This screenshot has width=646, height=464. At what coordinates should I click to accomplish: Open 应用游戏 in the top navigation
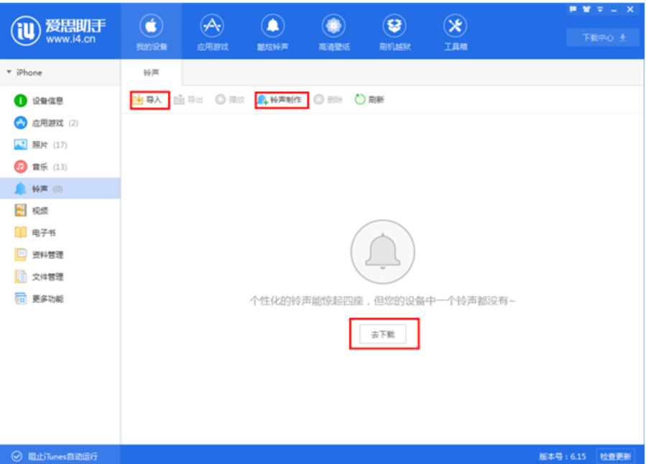tap(211, 32)
